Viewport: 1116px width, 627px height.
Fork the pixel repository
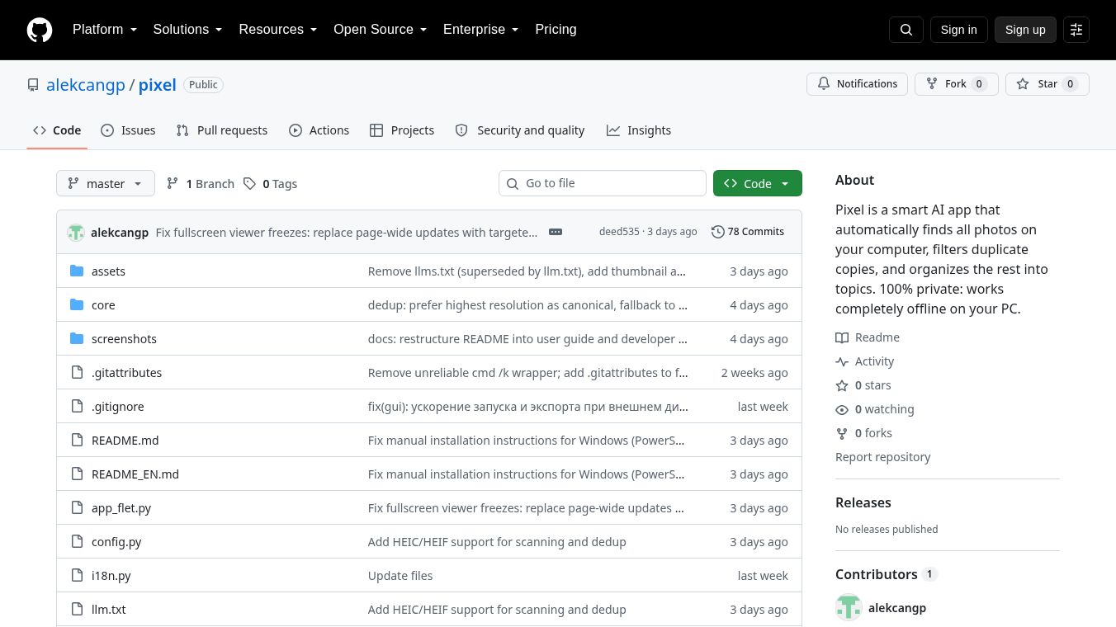(956, 84)
